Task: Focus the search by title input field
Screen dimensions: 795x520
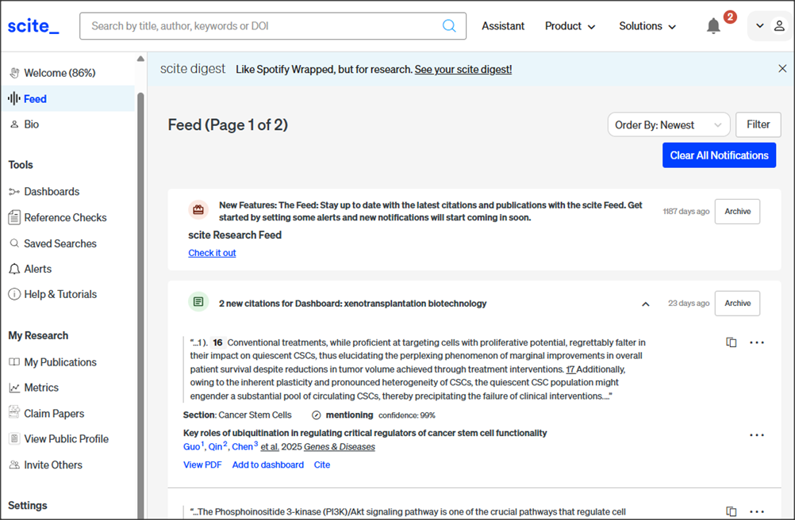Action: [262, 26]
